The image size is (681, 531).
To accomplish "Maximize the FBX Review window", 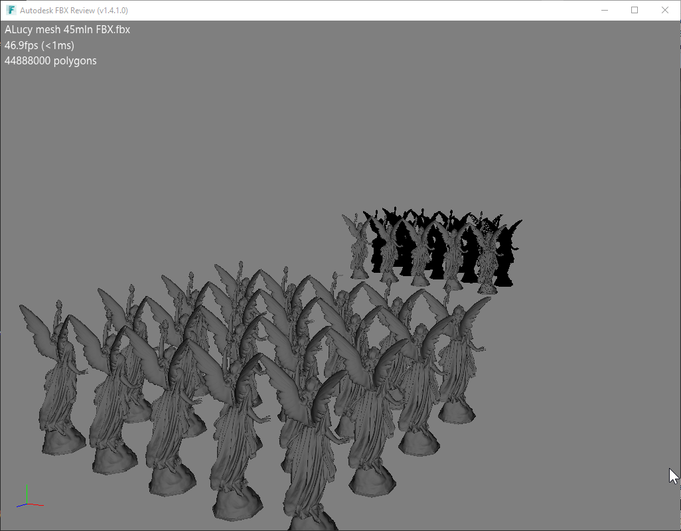I will (635, 10).
